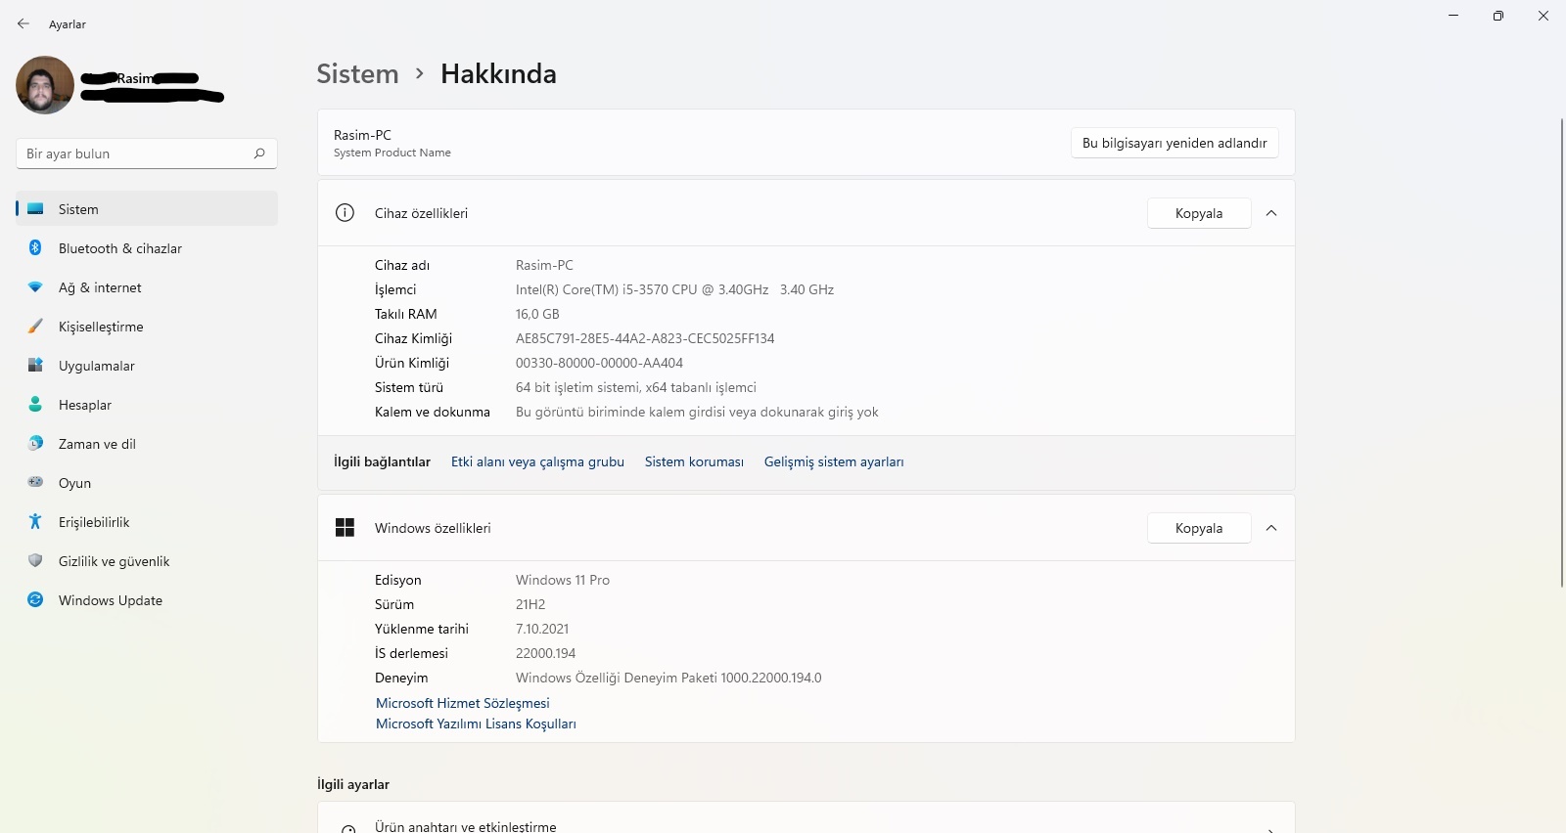Click the Windows Update refresh icon
This screenshot has height=833, width=1566.
point(35,600)
